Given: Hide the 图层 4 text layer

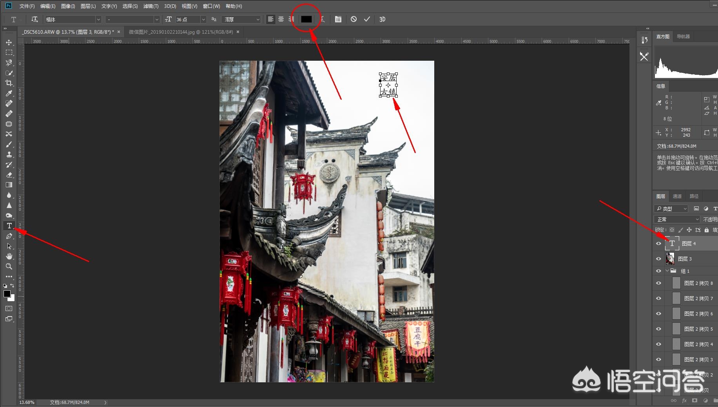Looking at the screenshot, I should point(658,244).
